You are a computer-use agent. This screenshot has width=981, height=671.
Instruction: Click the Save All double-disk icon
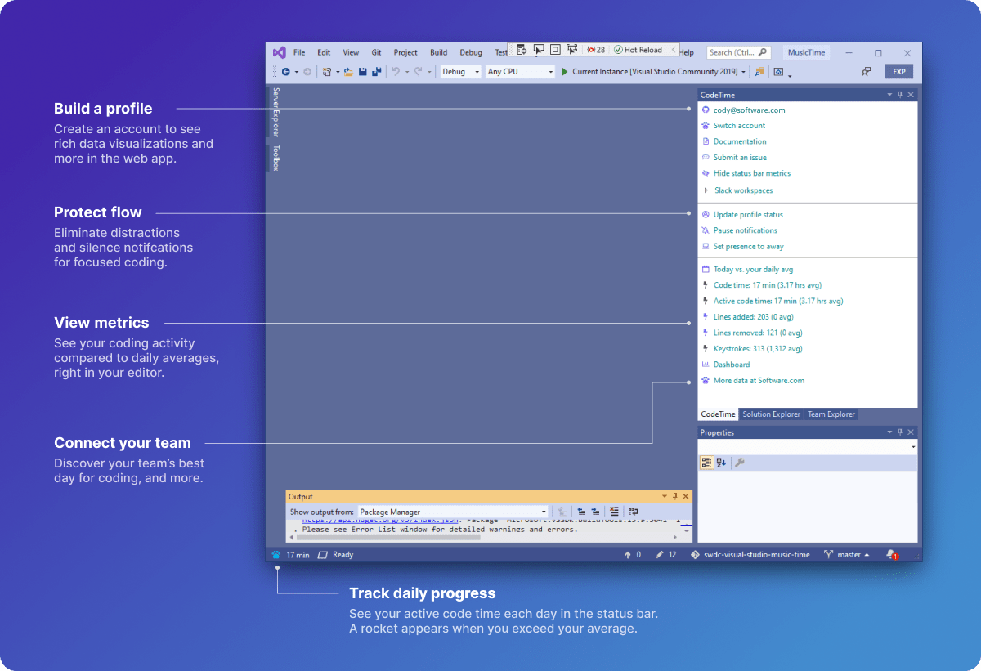coord(376,72)
